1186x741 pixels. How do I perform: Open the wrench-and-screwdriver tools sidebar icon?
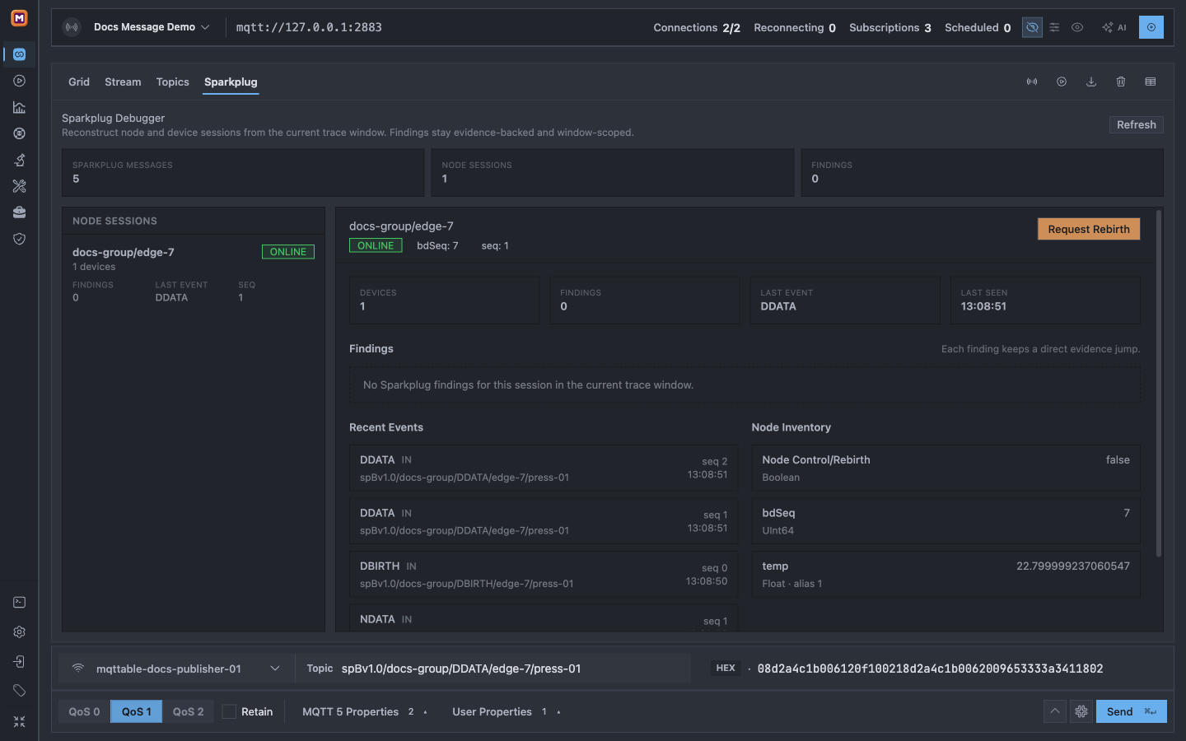[19, 186]
